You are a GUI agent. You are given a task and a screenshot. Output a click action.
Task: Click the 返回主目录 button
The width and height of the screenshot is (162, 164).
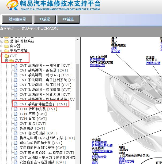pos(17,19)
